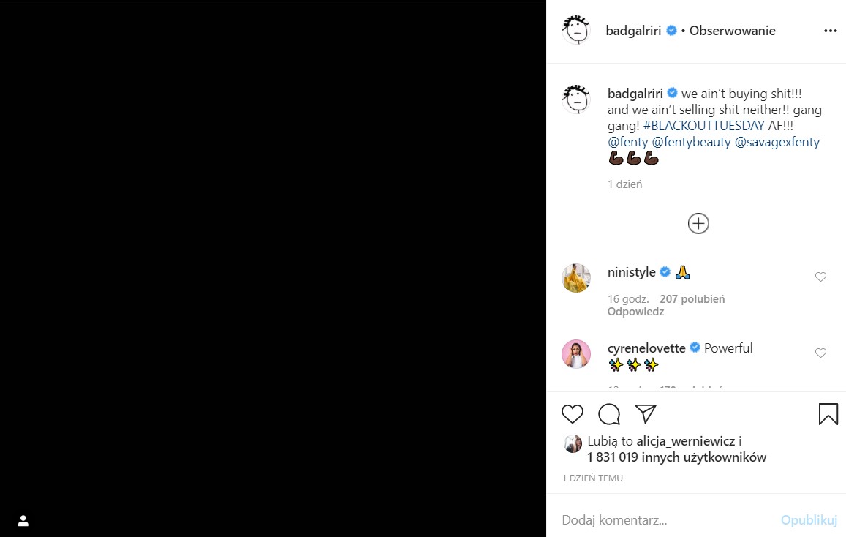View ninistyle's 207 polubień likes
This screenshot has height=537, width=846.
(x=692, y=298)
